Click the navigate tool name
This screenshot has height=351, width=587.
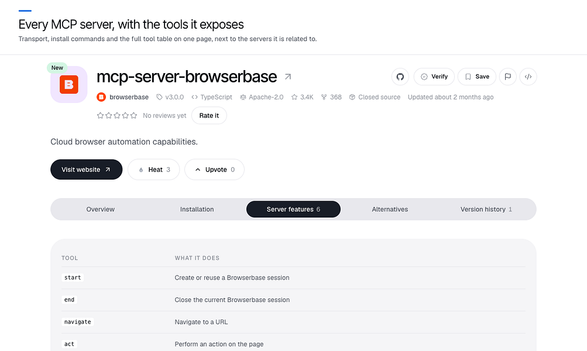coord(77,321)
